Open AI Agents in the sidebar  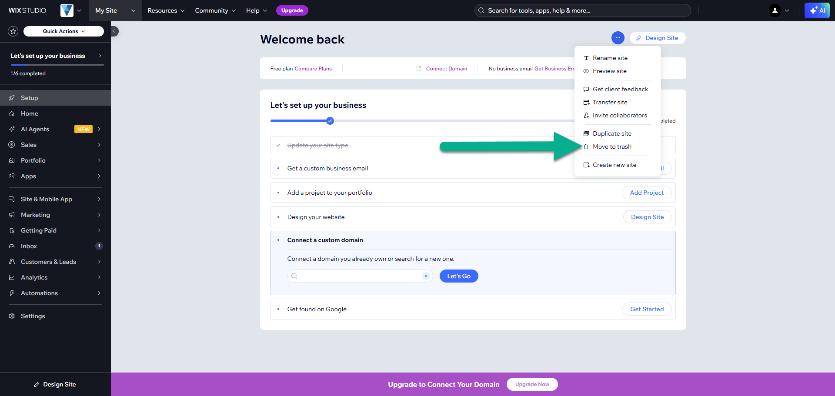point(55,129)
